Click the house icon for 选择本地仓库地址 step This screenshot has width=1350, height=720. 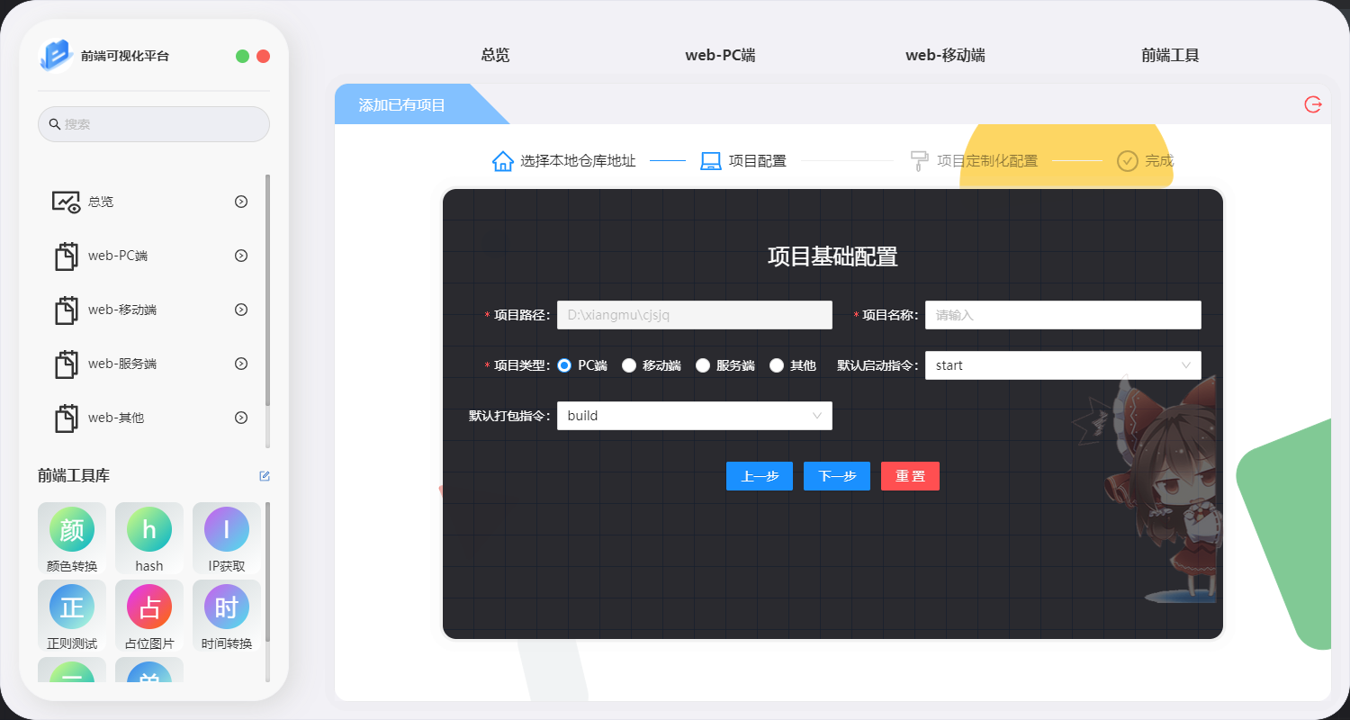(503, 161)
